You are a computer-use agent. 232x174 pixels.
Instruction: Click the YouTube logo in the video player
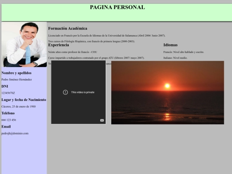(x=102, y=120)
